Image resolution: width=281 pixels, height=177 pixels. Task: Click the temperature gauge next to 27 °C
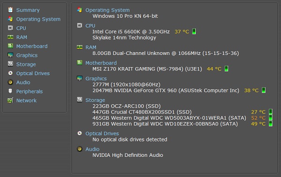(271, 112)
